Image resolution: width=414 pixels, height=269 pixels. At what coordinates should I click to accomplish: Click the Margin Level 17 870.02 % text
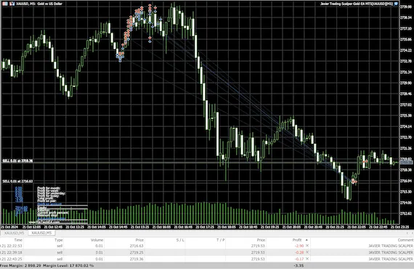68,265
